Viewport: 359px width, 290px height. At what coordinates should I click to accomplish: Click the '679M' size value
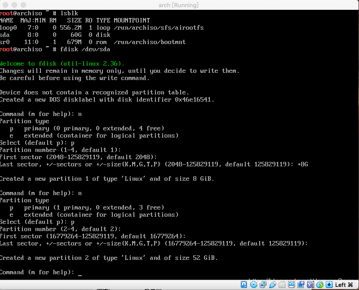point(74,42)
